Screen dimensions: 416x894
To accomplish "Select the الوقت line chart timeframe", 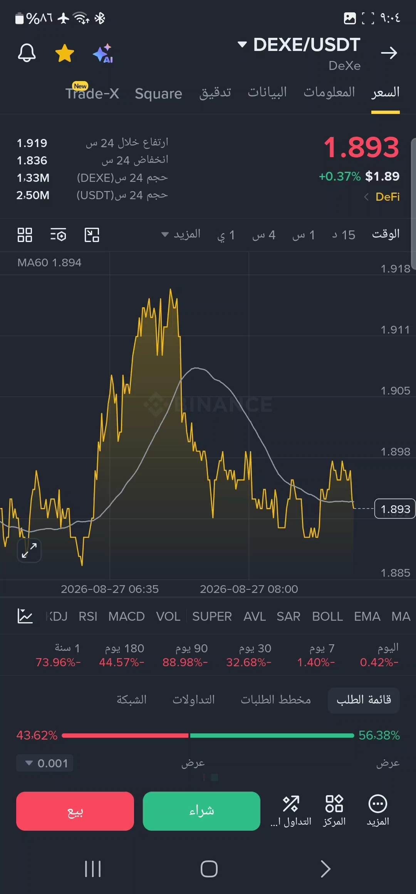I will [386, 234].
